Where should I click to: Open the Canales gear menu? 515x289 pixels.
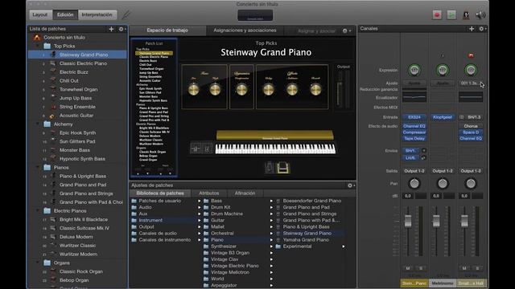pos(482,29)
